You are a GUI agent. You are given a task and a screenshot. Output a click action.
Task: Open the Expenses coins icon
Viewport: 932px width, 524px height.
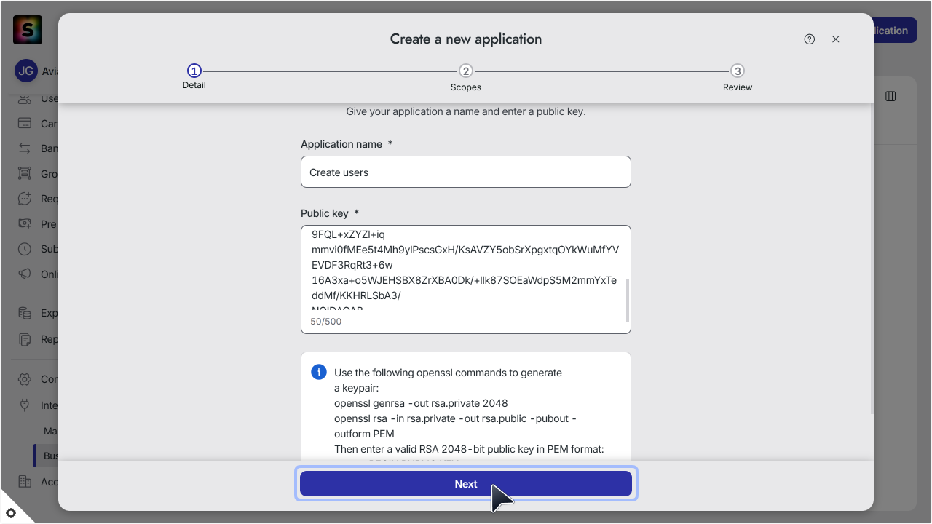(x=25, y=313)
